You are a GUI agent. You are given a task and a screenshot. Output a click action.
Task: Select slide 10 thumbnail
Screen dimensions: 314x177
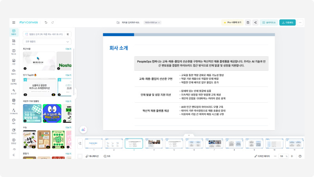274,144
